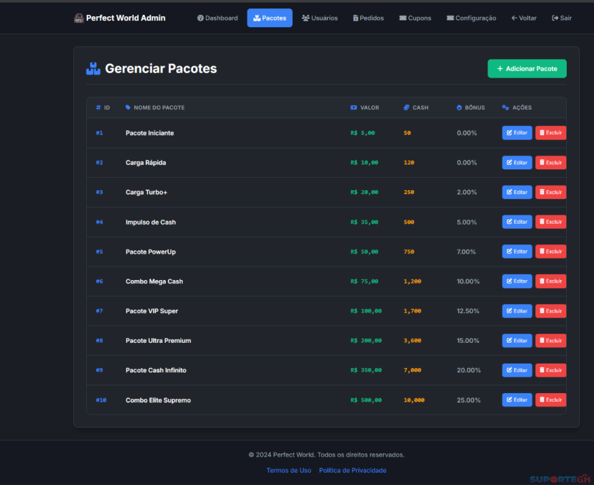Edit the Pacote Iniciante row

(x=517, y=133)
